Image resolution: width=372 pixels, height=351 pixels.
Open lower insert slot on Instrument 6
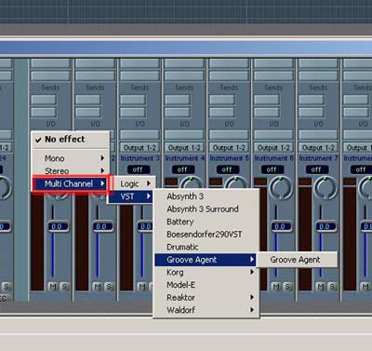273,76
